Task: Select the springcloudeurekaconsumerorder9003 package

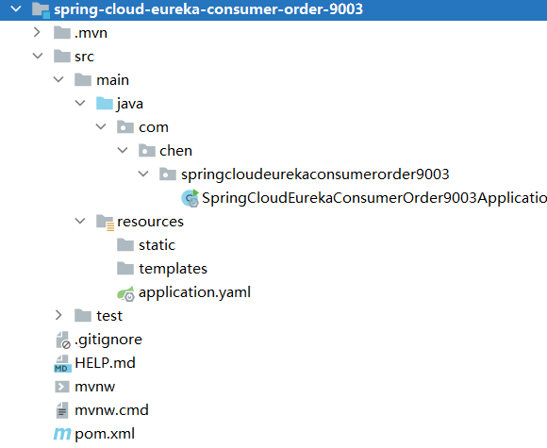Action: click(x=305, y=174)
